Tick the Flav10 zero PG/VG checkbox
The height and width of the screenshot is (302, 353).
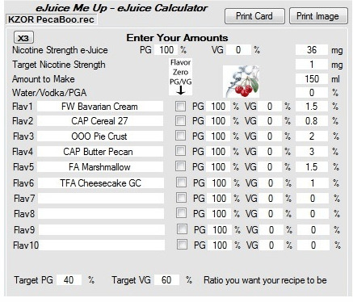(182, 245)
